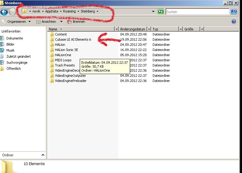Click the green Refresh button by address bar
This screenshot has height=173, width=242.
tap(161, 12)
